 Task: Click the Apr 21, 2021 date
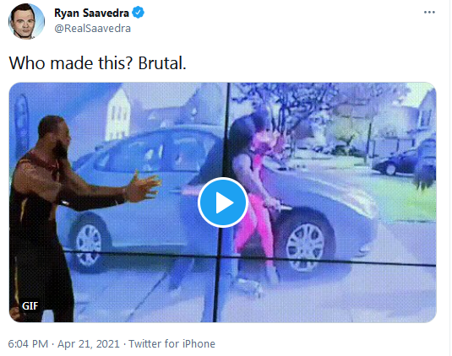88,344
